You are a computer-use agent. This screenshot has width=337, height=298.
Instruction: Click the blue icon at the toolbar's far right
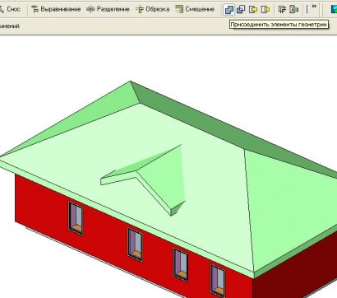click(334, 10)
